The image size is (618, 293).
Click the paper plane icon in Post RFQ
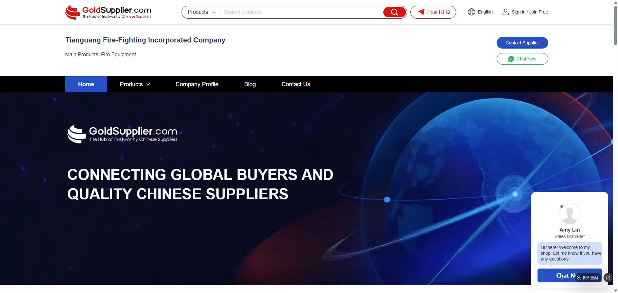click(421, 12)
